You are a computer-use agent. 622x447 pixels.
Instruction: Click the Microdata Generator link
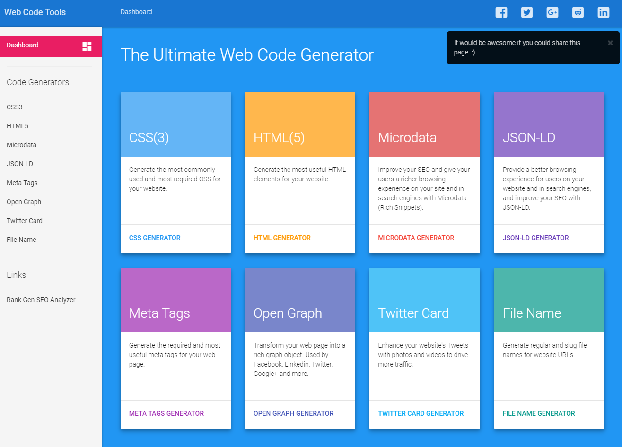(x=416, y=238)
